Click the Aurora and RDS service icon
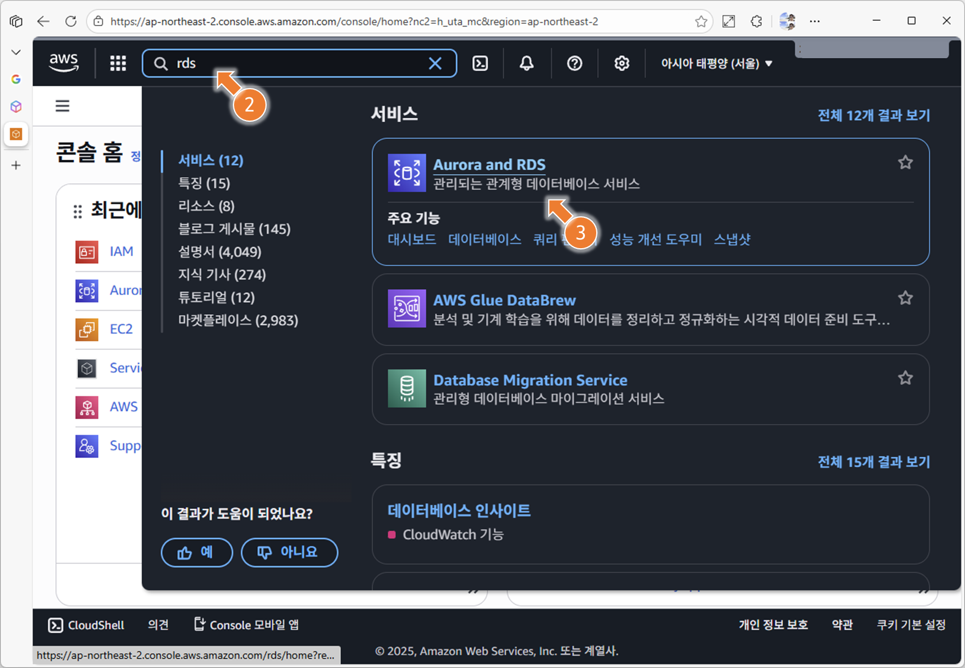Screen dimensions: 965x668 (x=407, y=173)
